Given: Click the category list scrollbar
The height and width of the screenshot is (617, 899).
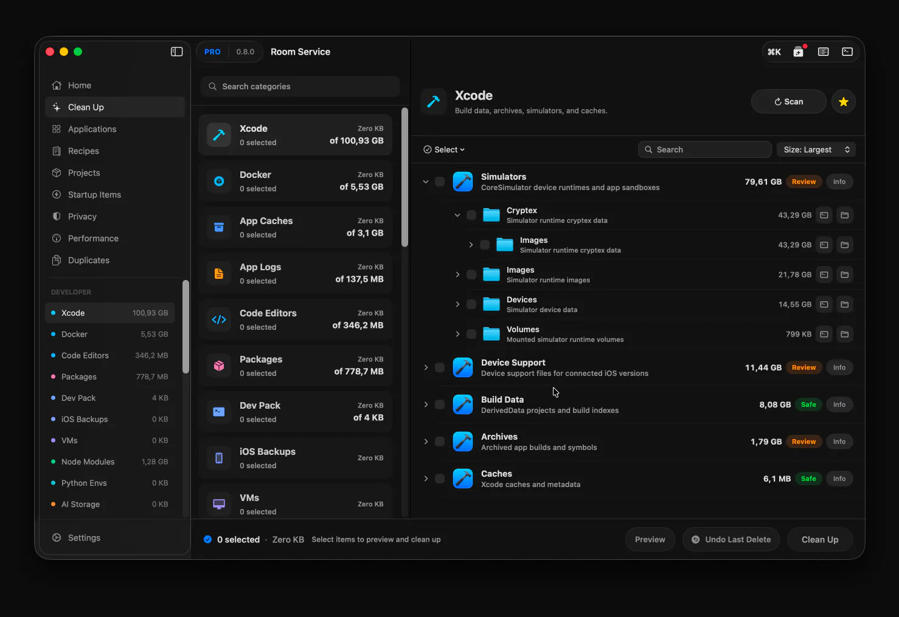Looking at the screenshot, I should (x=404, y=178).
